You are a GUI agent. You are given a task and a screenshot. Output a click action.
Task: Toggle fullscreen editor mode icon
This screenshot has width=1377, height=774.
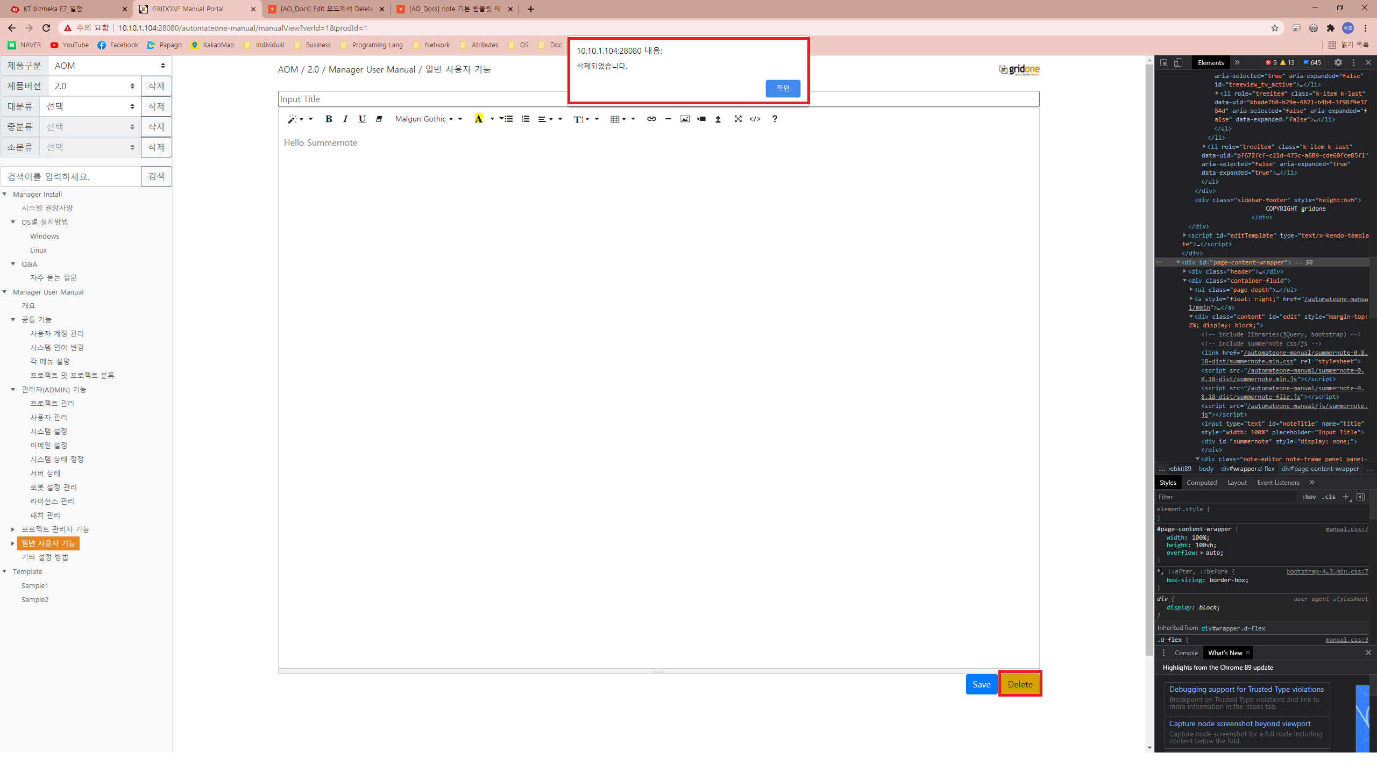[738, 119]
